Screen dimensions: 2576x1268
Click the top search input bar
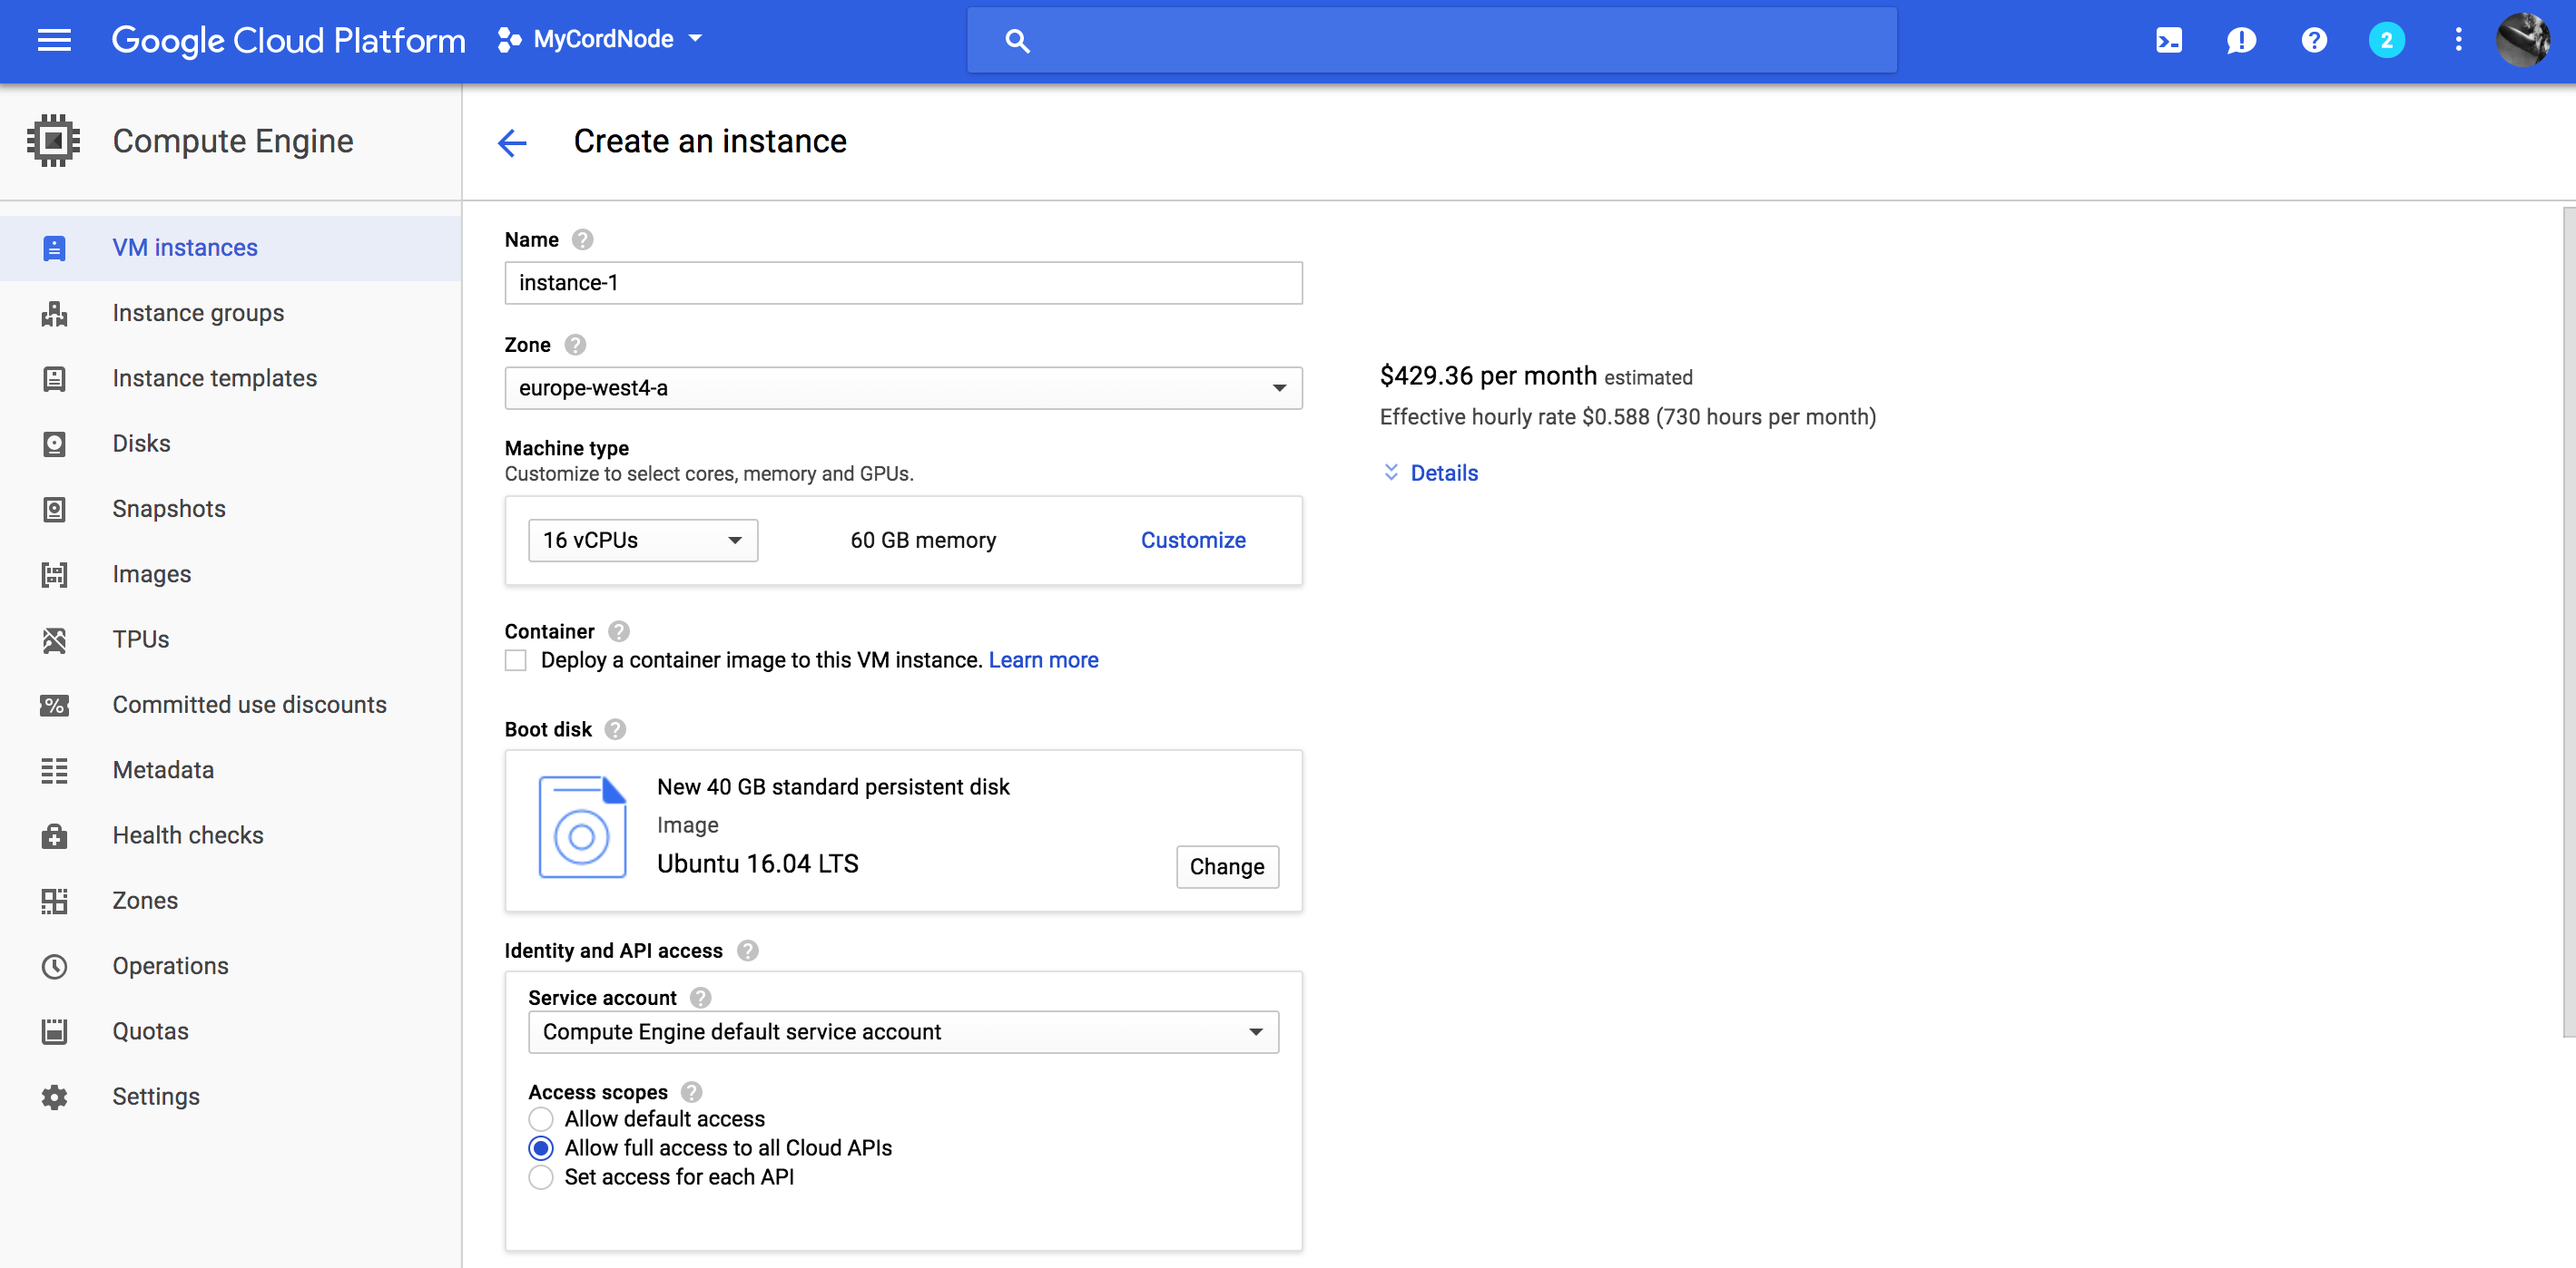1431,40
